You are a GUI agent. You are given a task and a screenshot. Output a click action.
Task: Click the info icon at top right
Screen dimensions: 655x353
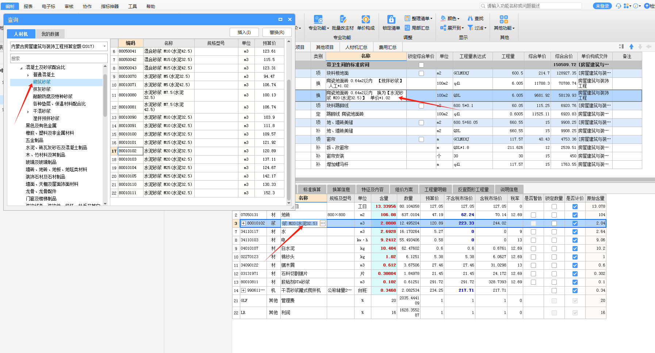click(636, 6)
